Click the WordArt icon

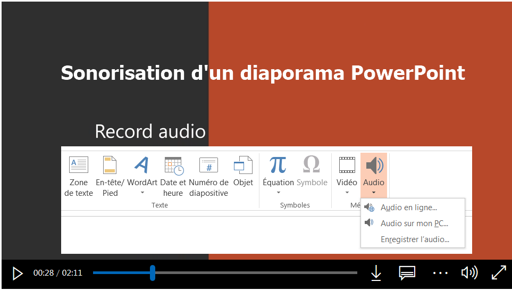pyautogui.click(x=142, y=165)
